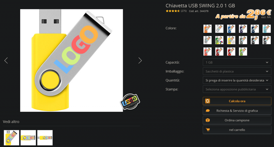The image size is (274, 147).
Task: Click the box icon for Ordina campione
Action: 208,120
